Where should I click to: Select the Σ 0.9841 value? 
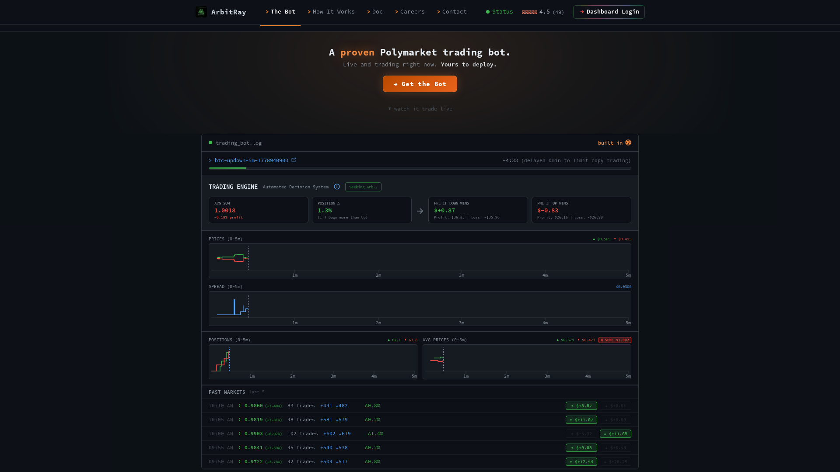click(x=251, y=448)
